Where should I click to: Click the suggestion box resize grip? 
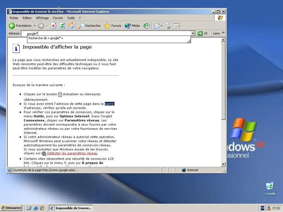tap(189, 41)
